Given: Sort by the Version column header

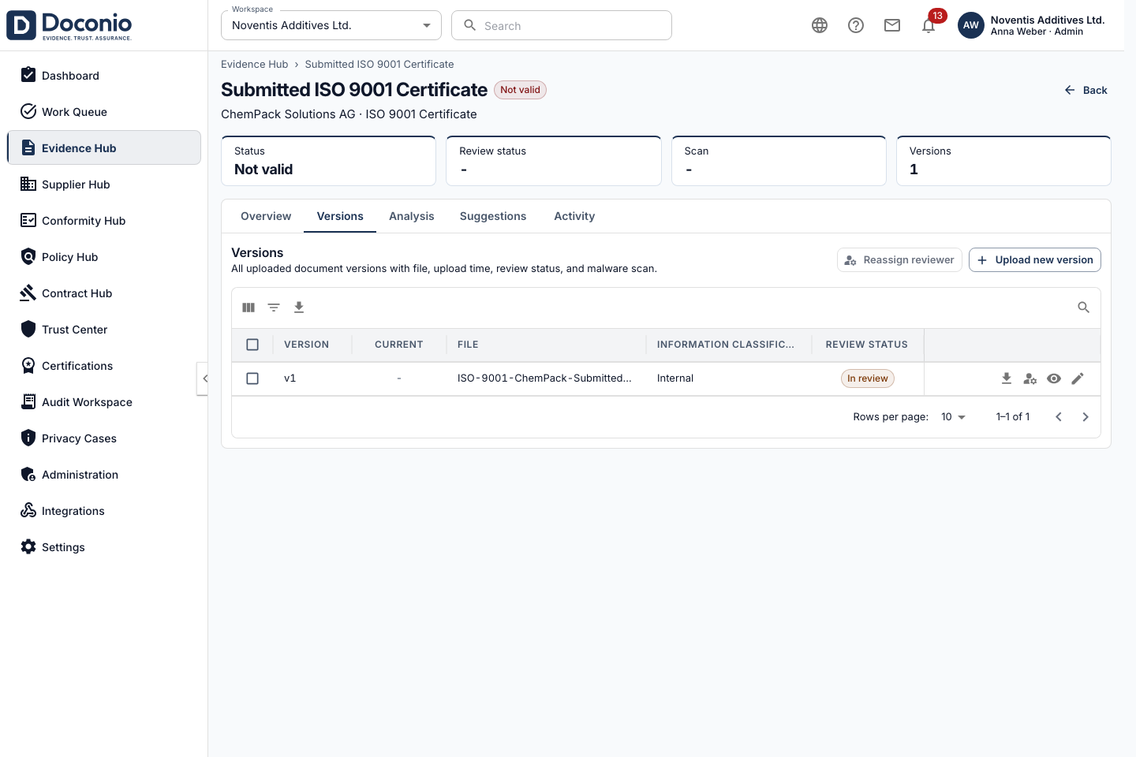Looking at the screenshot, I should coord(306,345).
